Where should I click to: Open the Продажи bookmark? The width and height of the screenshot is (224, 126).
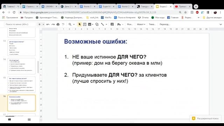[x=27, y=17]
